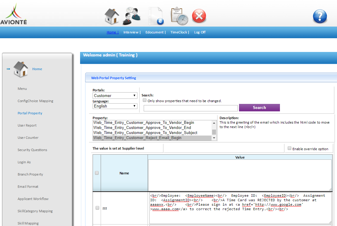The image size is (337, 226).
Task: Open TimeClock in the navigation bar
Action: [x=180, y=32]
